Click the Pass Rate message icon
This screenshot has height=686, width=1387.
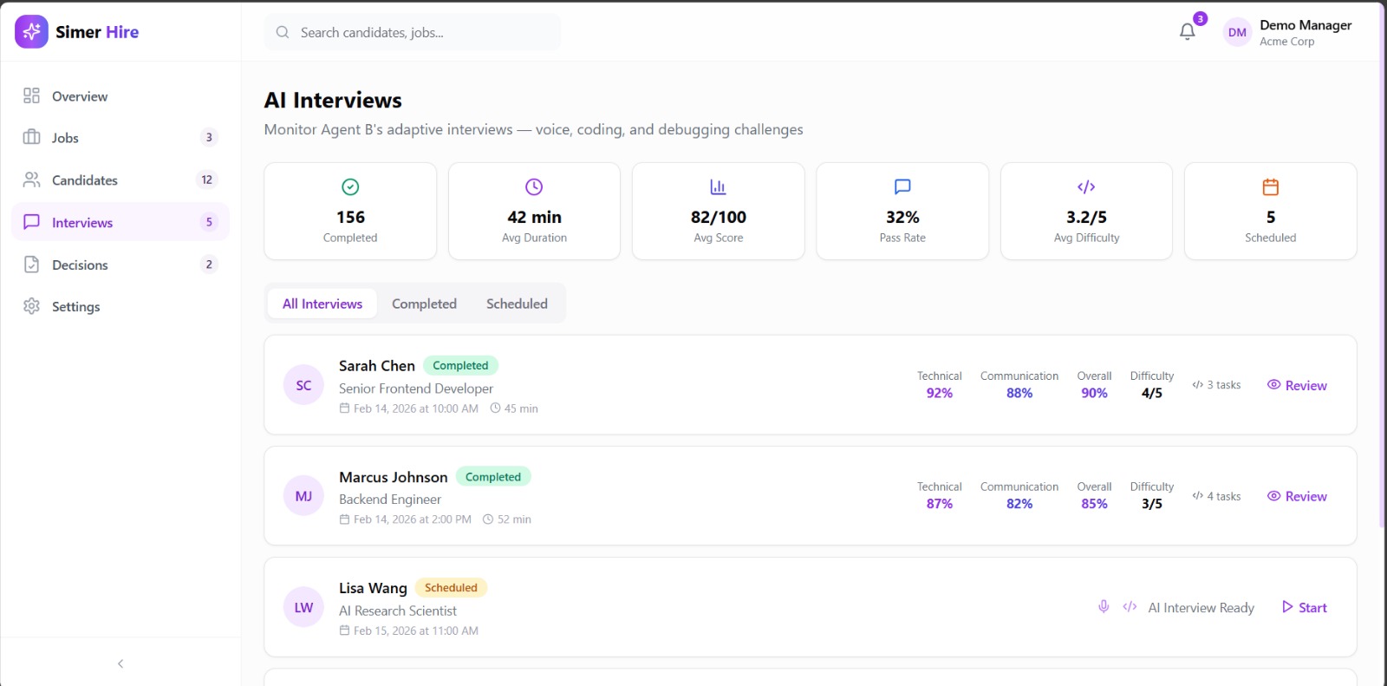902,186
